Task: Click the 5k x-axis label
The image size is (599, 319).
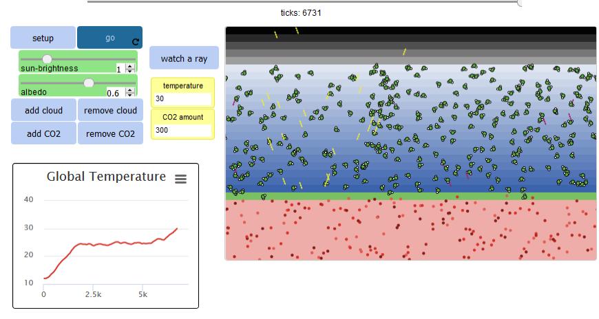Action: pos(143,294)
